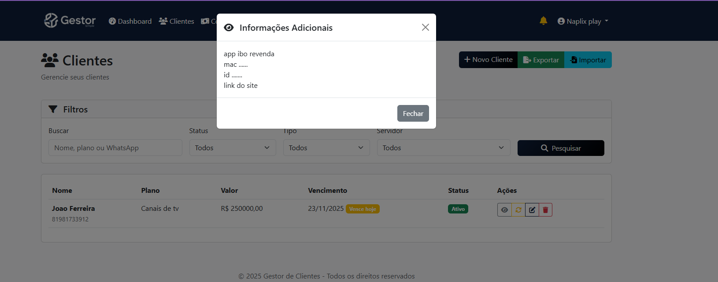Click the edit pencil icon in Ações
This screenshot has height=282, width=718.
(x=532, y=210)
